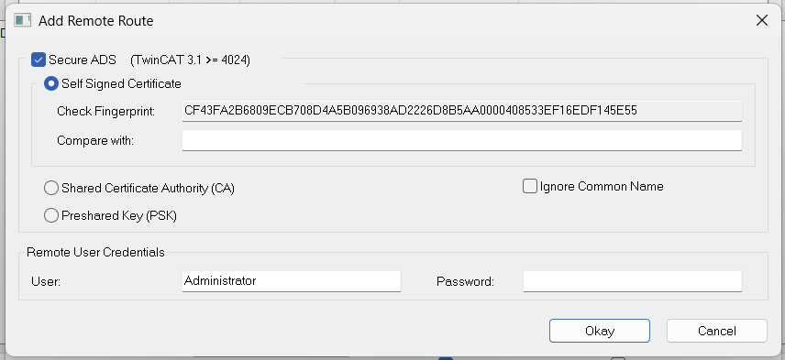Select the Preshared Key (PSK) option
The image size is (785, 360).
click(51, 215)
